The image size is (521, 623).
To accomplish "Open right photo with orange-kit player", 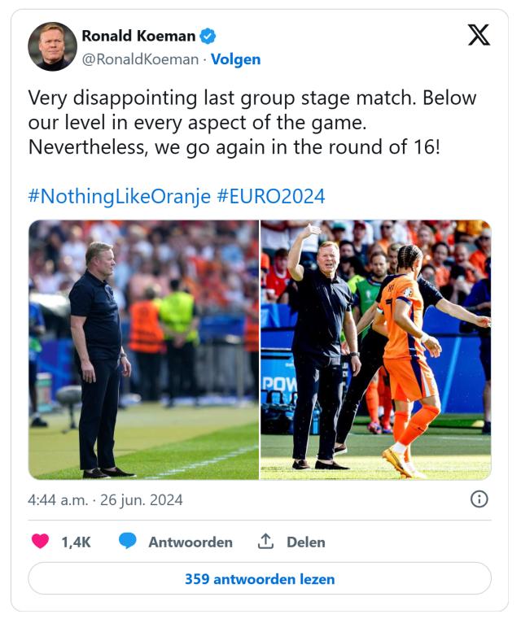I will point(375,350).
